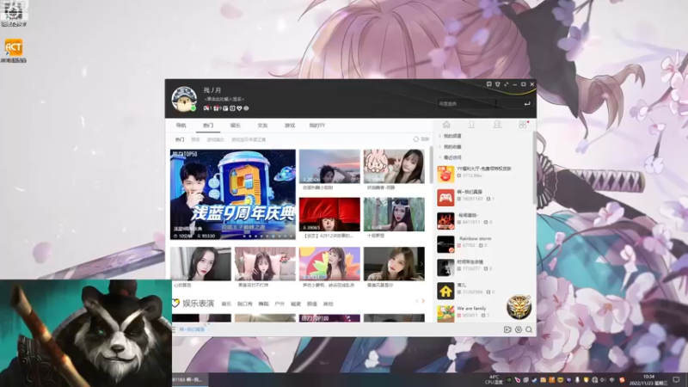Viewport: 688px width, 387px height.
Task: Open the skin (shirt) icon in title bar
Action: (x=498, y=83)
